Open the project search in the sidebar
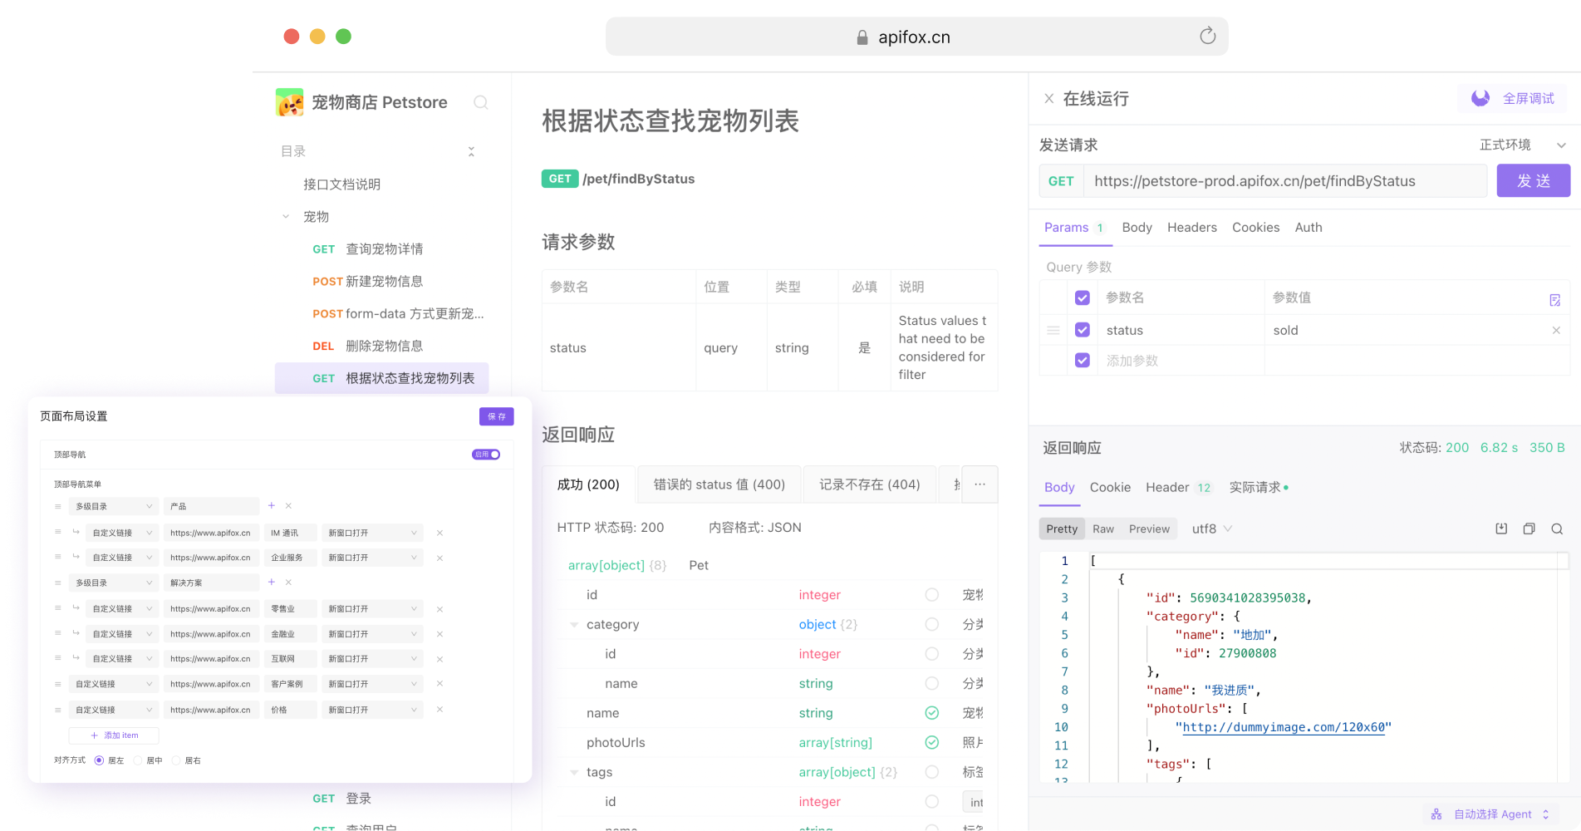This screenshot has height=831, width=1581. coord(481,102)
